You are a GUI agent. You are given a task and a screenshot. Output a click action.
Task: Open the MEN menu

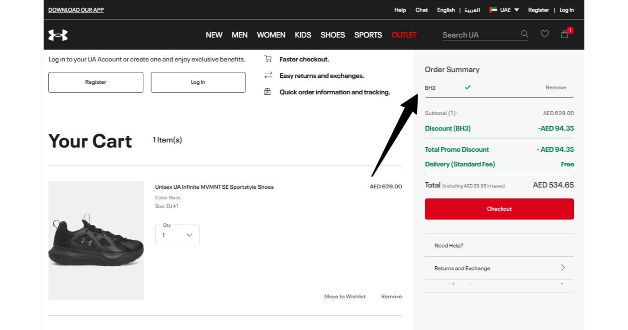pyautogui.click(x=240, y=35)
